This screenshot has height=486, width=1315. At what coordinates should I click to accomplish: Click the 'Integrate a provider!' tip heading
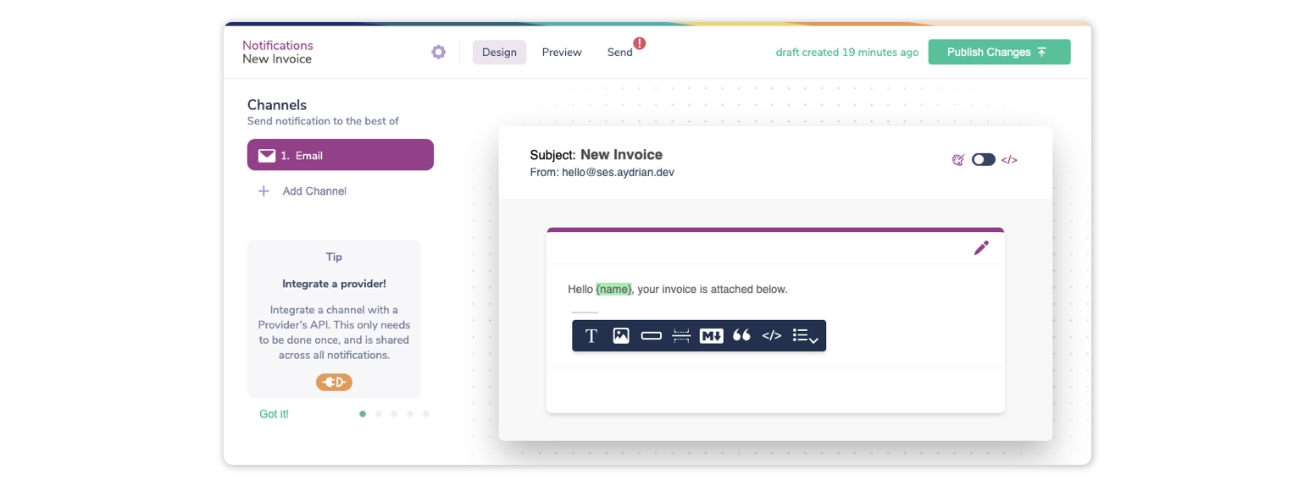point(334,284)
